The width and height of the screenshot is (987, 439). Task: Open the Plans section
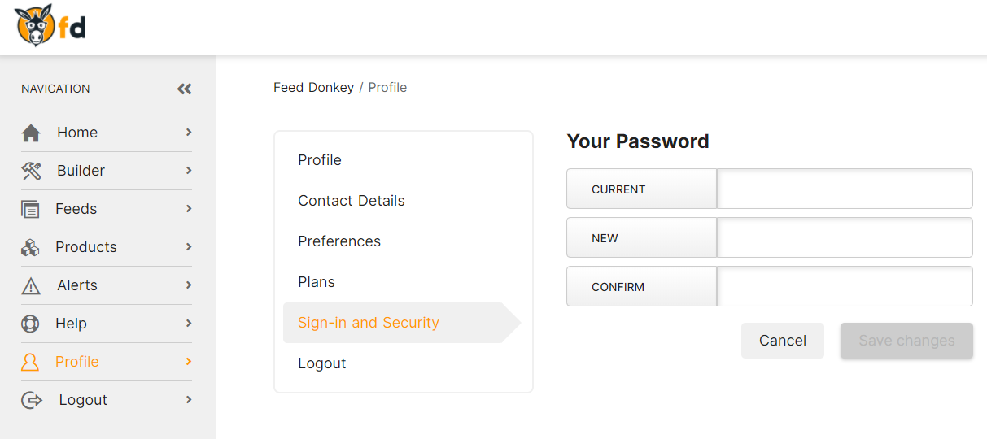pyautogui.click(x=317, y=282)
